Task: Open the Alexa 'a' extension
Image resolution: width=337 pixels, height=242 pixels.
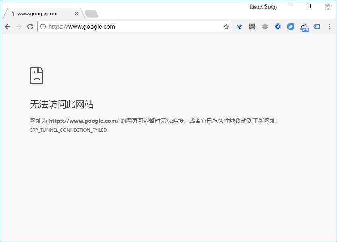Action: click(x=278, y=27)
